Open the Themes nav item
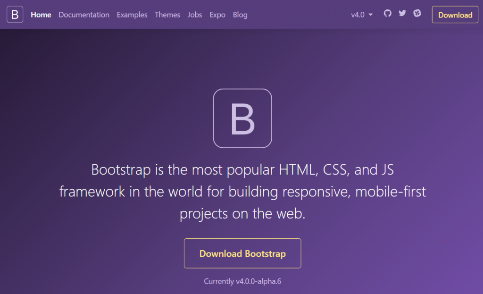The width and height of the screenshot is (483, 294). 167,15
